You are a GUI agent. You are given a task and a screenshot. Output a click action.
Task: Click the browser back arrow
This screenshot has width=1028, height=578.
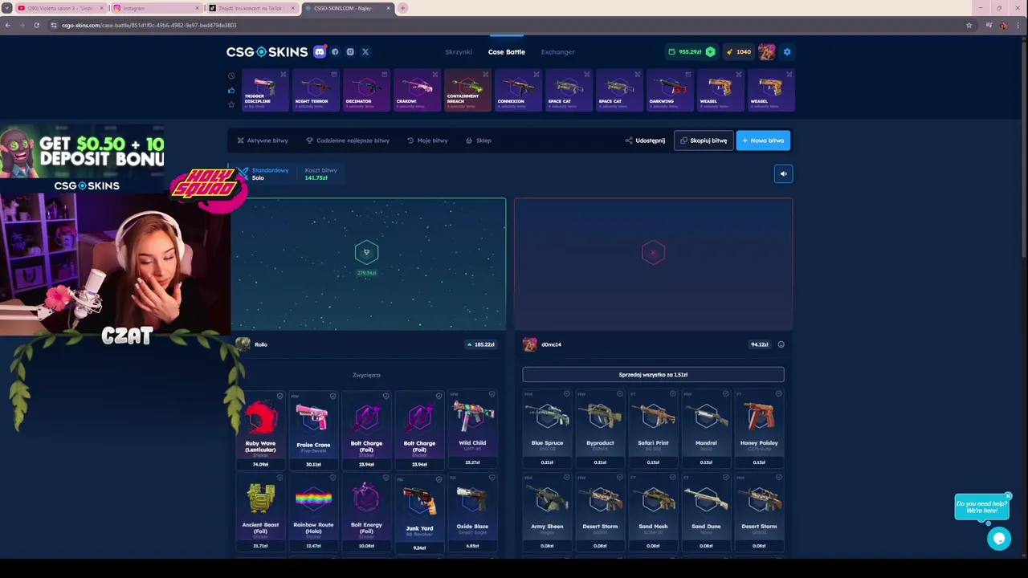[7, 25]
